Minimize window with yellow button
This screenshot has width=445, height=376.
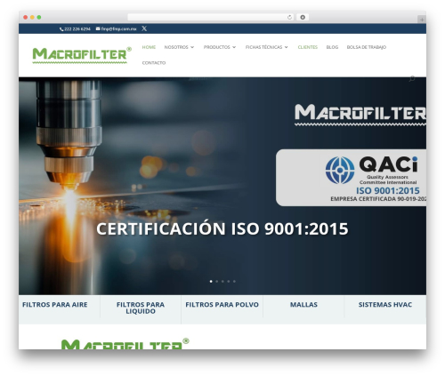pyautogui.click(x=32, y=18)
